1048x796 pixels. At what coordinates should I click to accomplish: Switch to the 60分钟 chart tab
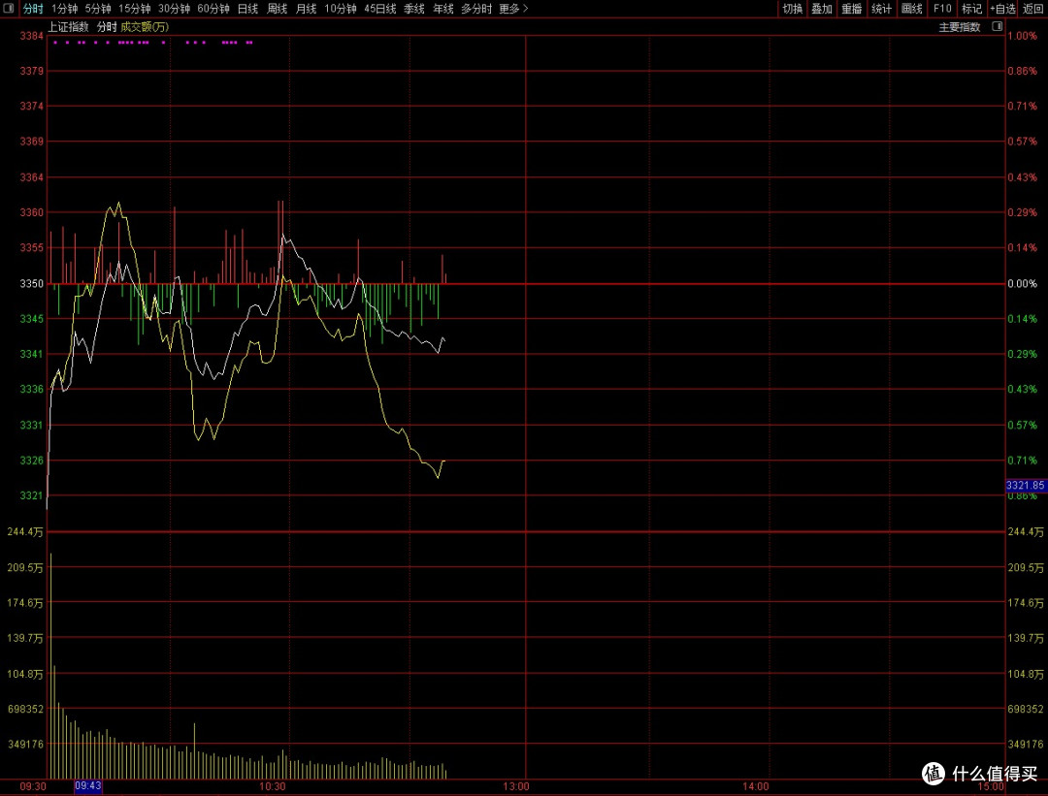(x=213, y=9)
